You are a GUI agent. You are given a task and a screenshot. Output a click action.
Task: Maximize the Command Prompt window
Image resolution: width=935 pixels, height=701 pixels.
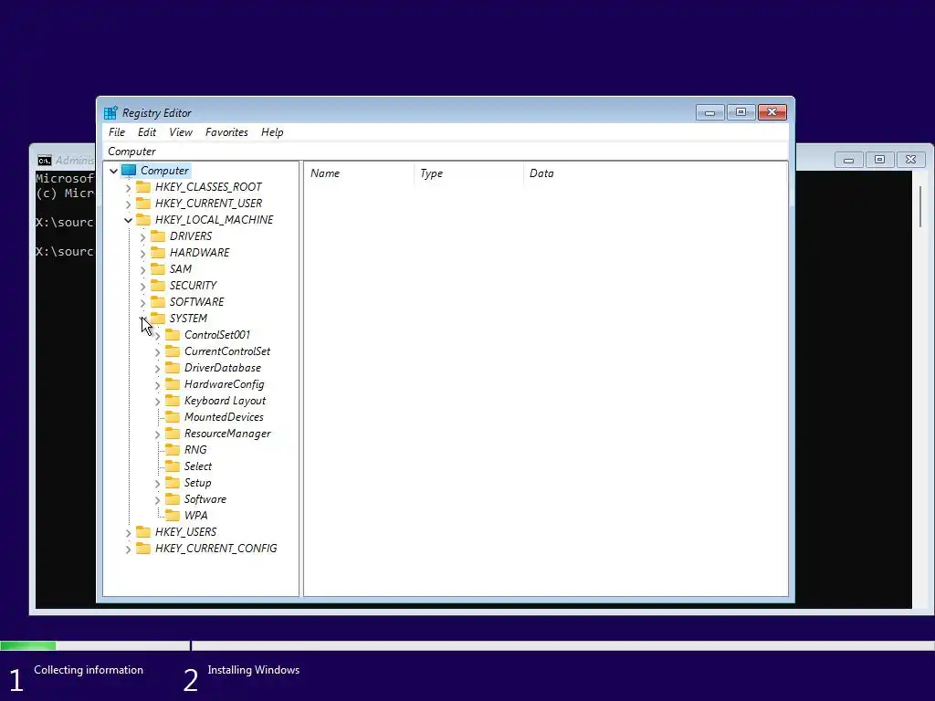pos(879,159)
